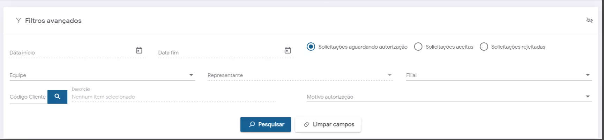Click the Limpar campos button

point(328,124)
